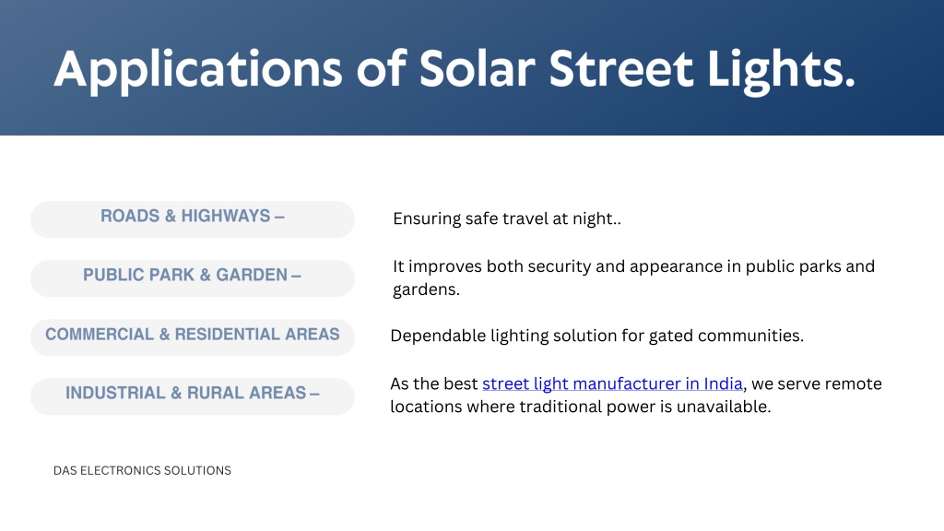The image size is (944, 531).
Task: Click the word 'Lights.' in the title
Action: 781,70
